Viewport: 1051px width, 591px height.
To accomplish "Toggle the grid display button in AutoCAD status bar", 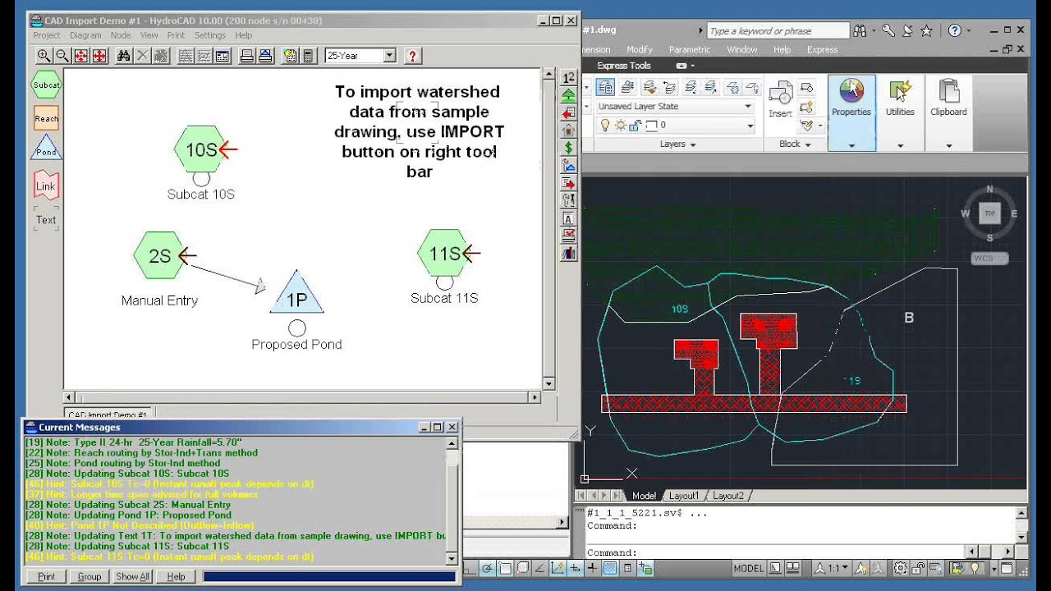I will pos(610,568).
